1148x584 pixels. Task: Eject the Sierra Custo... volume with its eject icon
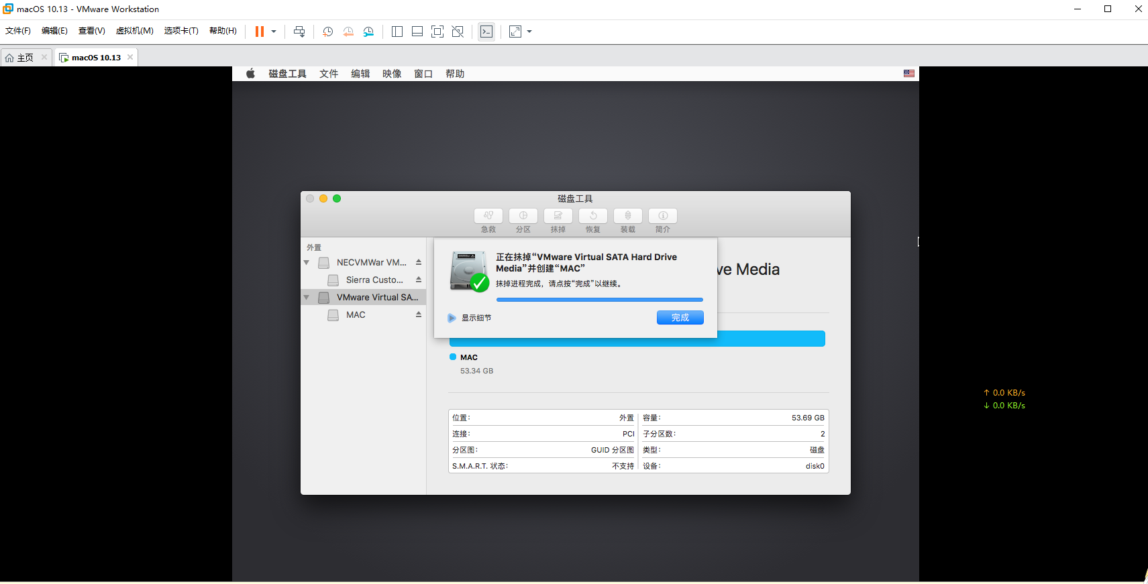tap(419, 280)
